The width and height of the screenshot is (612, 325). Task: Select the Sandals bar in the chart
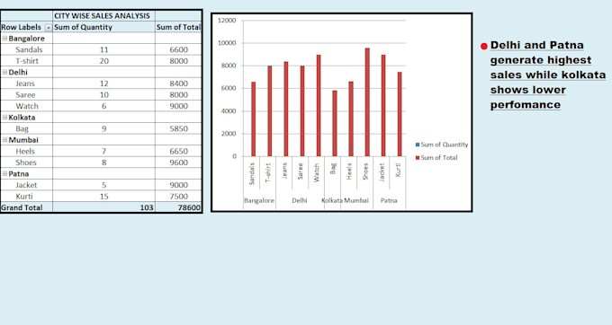tap(253, 119)
